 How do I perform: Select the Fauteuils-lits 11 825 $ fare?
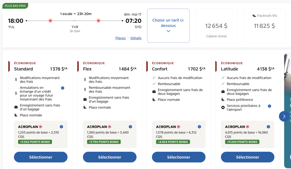point(264,26)
